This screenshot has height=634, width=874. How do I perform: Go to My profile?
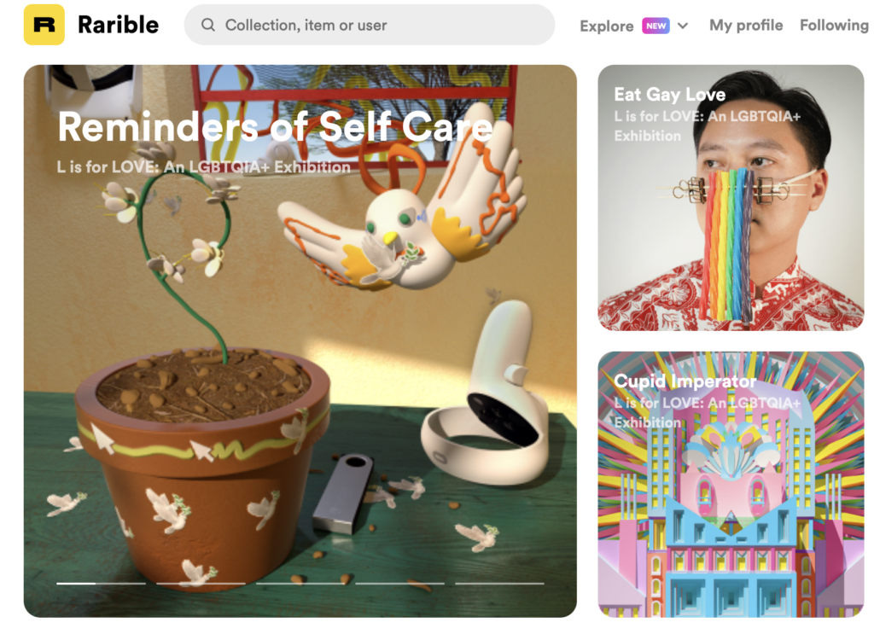click(746, 25)
